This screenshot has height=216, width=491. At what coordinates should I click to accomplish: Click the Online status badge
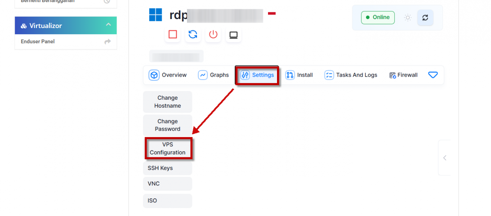point(378,17)
